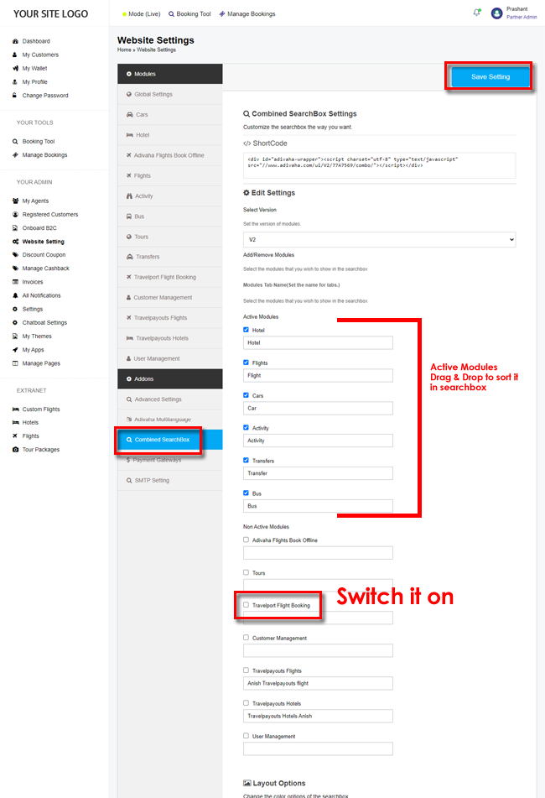
Task: Click the Tour Packages camera icon
Action: click(15, 450)
